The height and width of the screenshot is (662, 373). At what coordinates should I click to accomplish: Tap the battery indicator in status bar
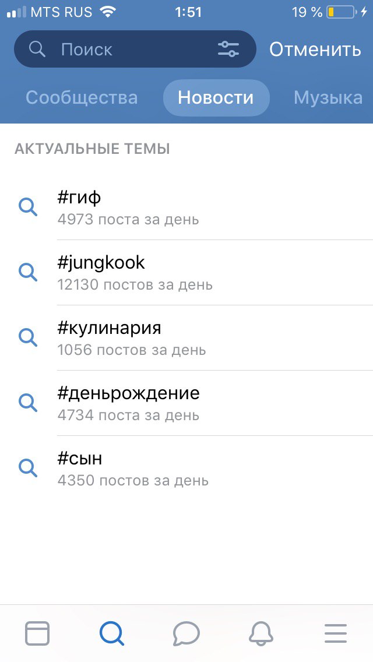340,12
